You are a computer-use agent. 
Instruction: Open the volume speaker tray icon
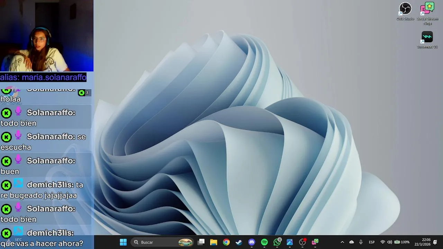coord(389,242)
